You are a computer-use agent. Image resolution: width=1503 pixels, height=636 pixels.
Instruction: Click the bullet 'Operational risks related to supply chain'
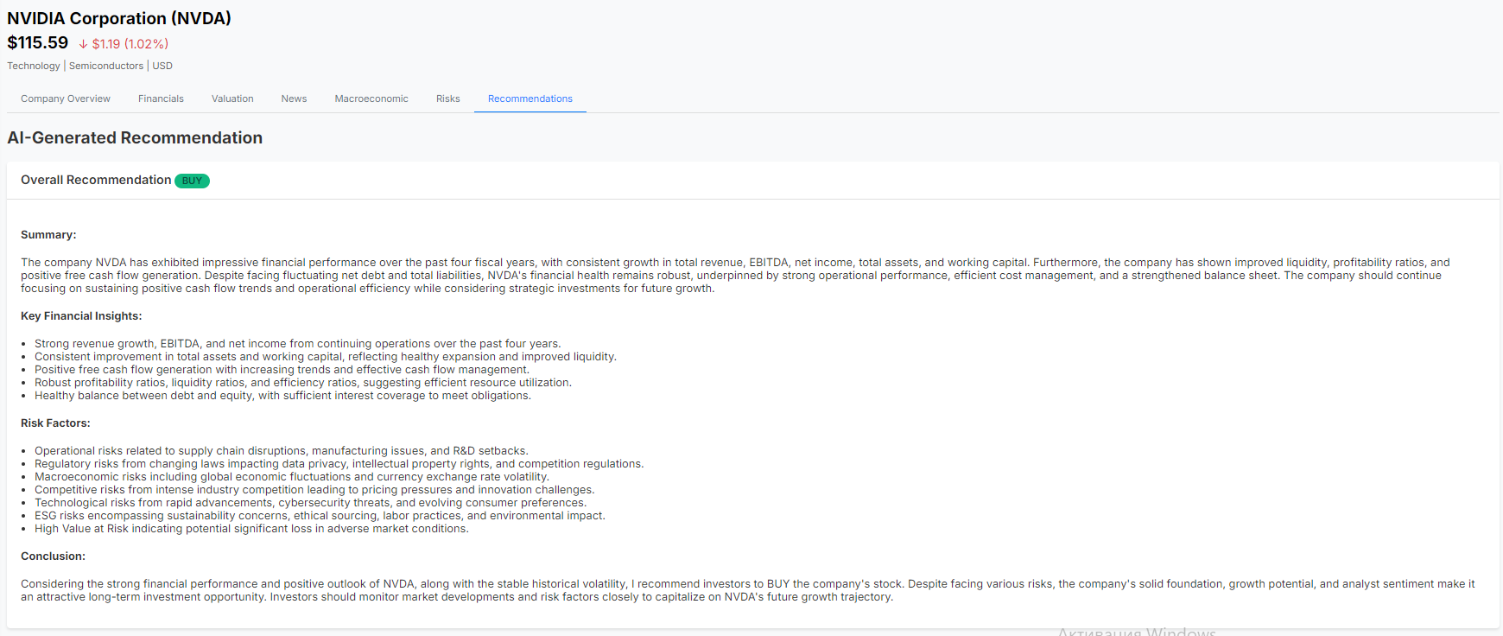pos(282,451)
